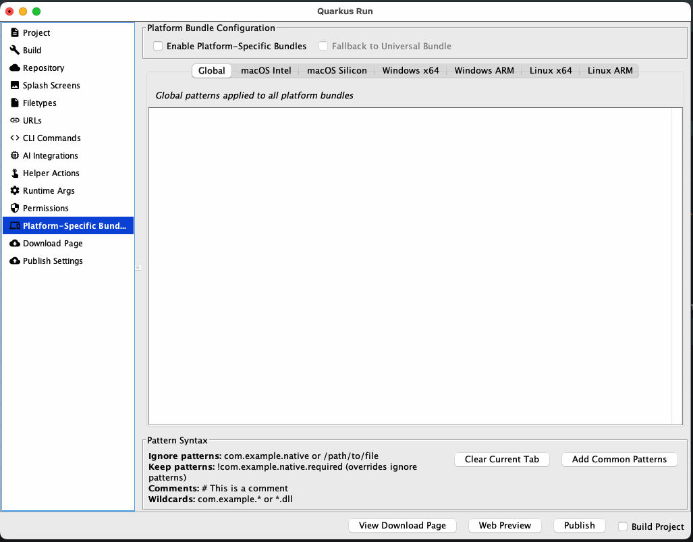This screenshot has height=542, width=693.
Task: Switch to the Windows x64 tab
Action: [x=410, y=71]
